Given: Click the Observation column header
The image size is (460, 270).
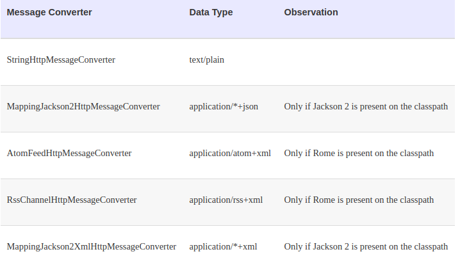Looking at the screenshot, I should point(311,12).
